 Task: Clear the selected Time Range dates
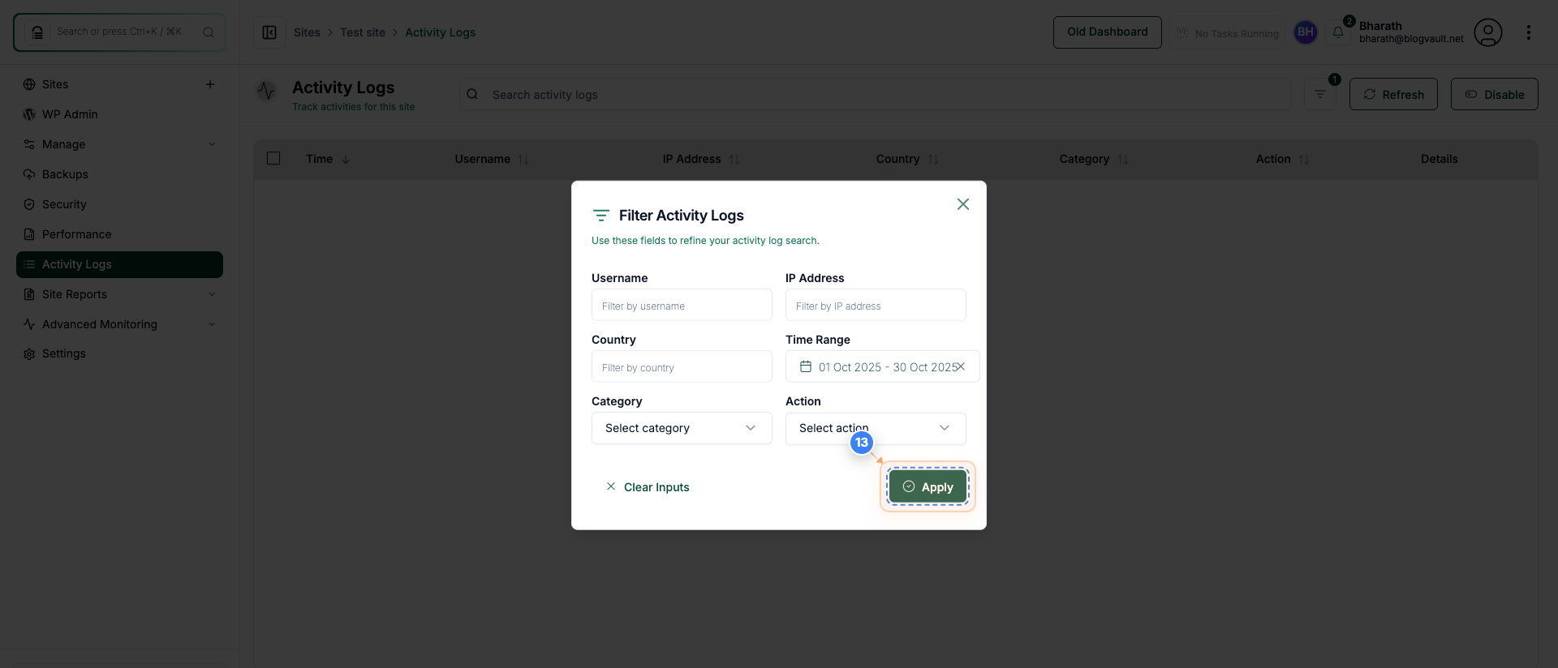pos(961,366)
